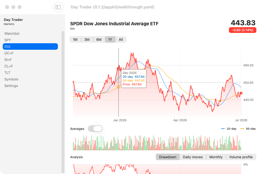The image size is (261, 174).
Task: Switch the Averages toggle
Action: [95, 129]
